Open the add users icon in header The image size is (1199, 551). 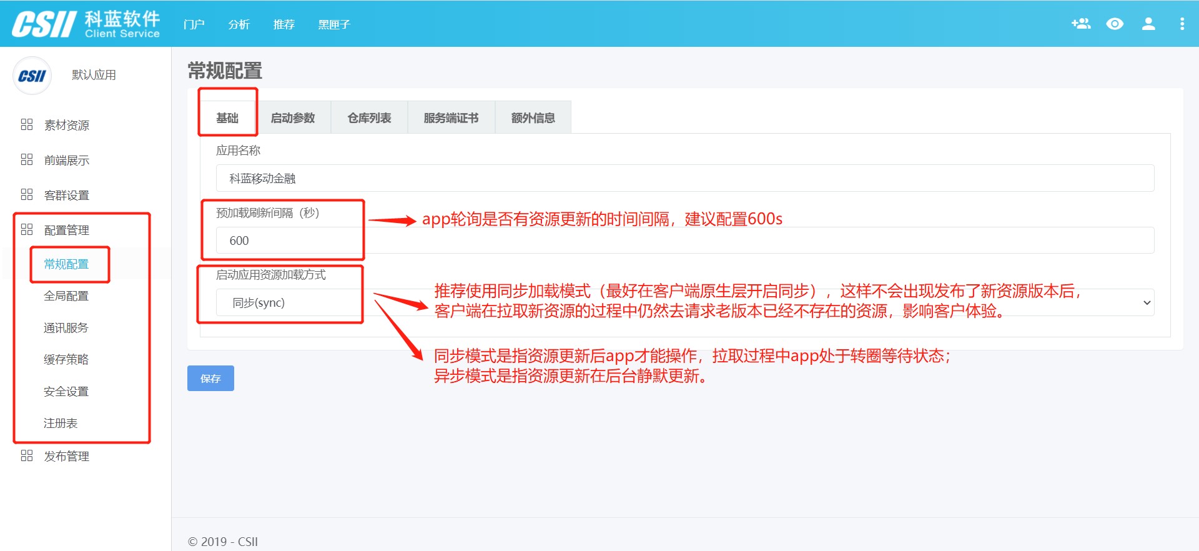pyautogui.click(x=1081, y=24)
